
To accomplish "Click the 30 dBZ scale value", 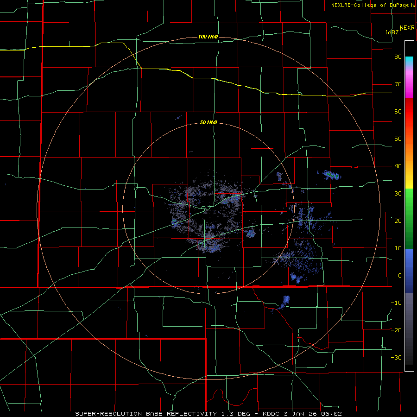I will pos(398,194).
